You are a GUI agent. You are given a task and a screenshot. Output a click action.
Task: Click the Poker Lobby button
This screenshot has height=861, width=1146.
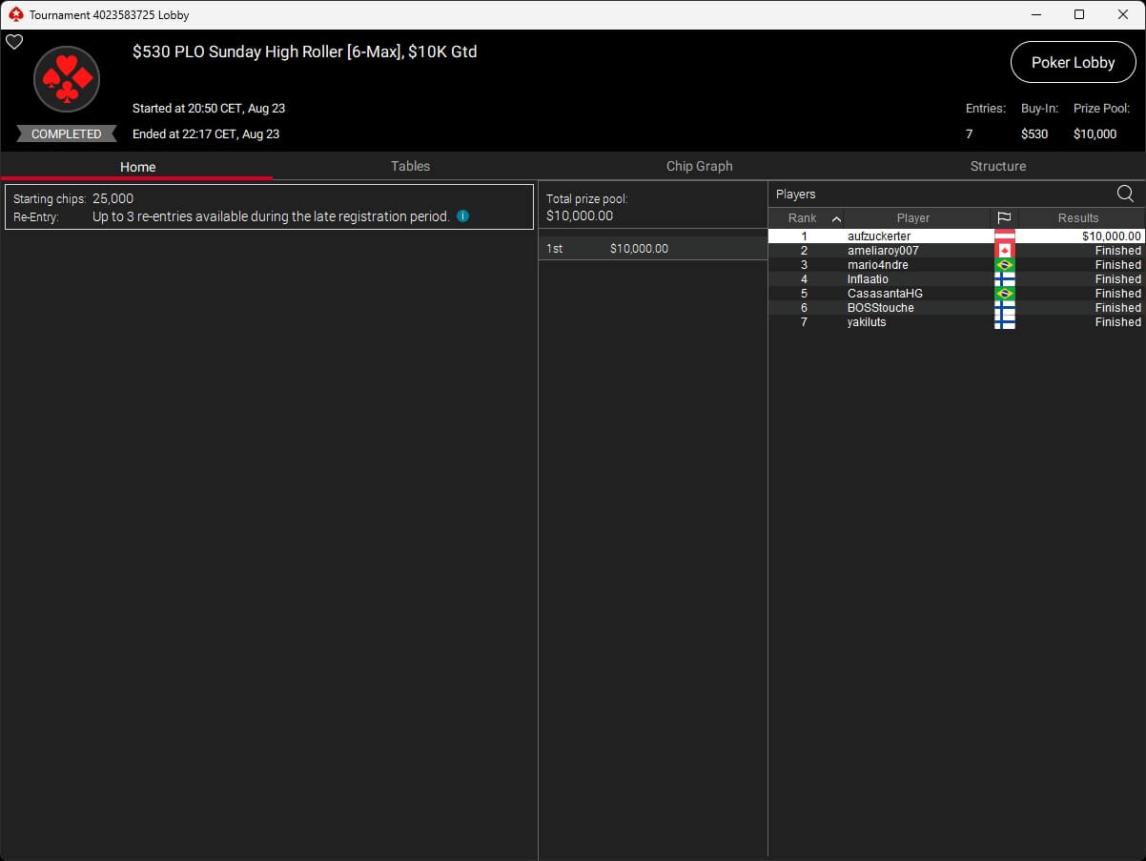click(1073, 62)
